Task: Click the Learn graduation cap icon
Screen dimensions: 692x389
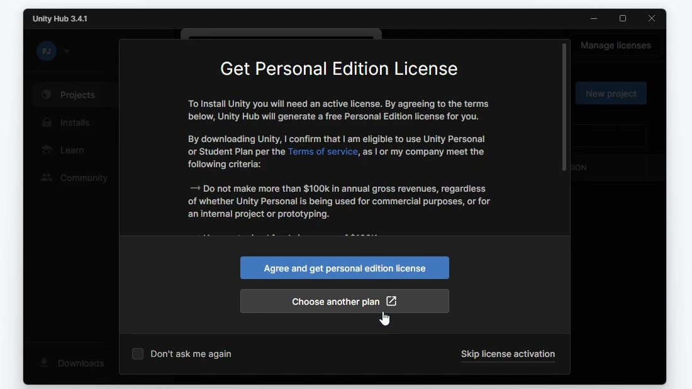Action: coord(47,150)
